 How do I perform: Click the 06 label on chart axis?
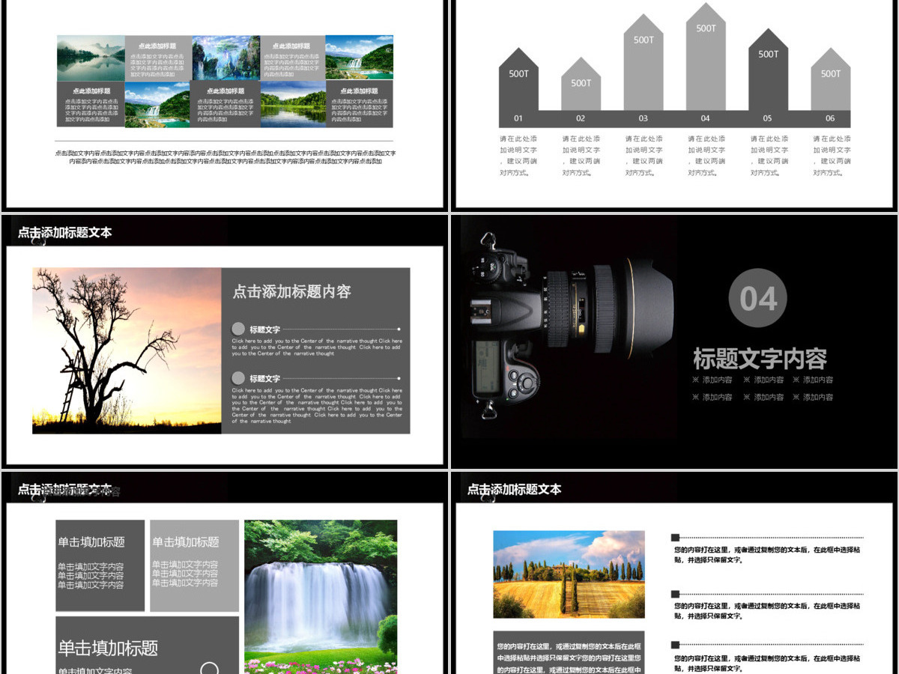tap(831, 118)
